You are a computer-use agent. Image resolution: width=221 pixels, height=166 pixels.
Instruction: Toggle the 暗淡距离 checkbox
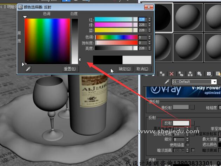[193, 150]
